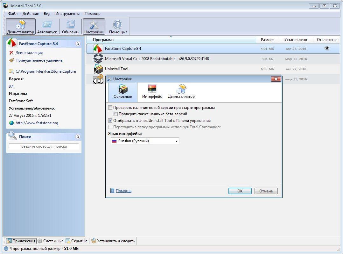343x254 pixels.
Task: Open the Вид menu
Action: coord(47,14)
